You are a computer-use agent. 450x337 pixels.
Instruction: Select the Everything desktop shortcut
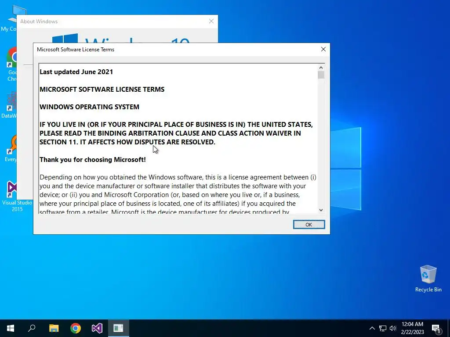11,148
